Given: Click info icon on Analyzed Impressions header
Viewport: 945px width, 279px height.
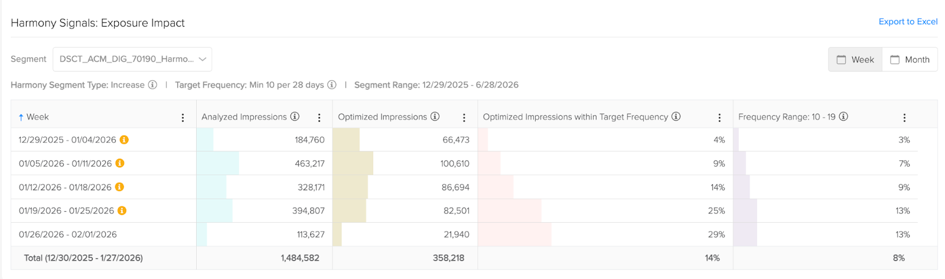Looking at the screenshot, I should 295,116.
